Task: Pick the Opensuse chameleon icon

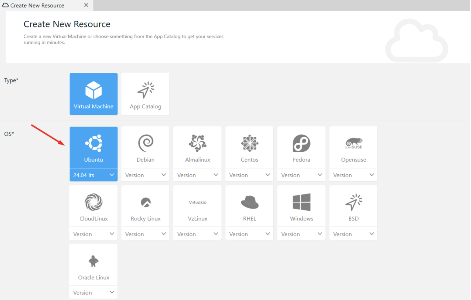Action: pyautogui.click(x=353, y=143)
